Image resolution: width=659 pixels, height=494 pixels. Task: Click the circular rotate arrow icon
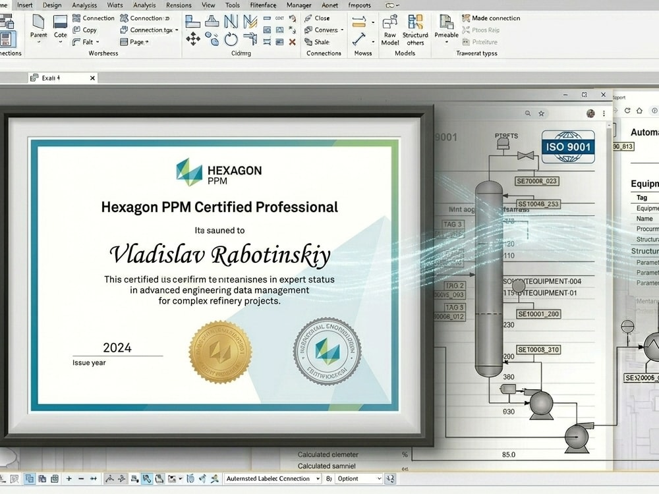coord(231,39)
